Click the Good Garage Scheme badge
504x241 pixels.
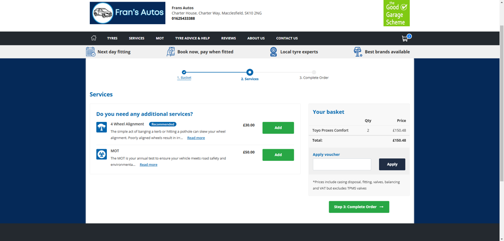[x=396, y=13]
